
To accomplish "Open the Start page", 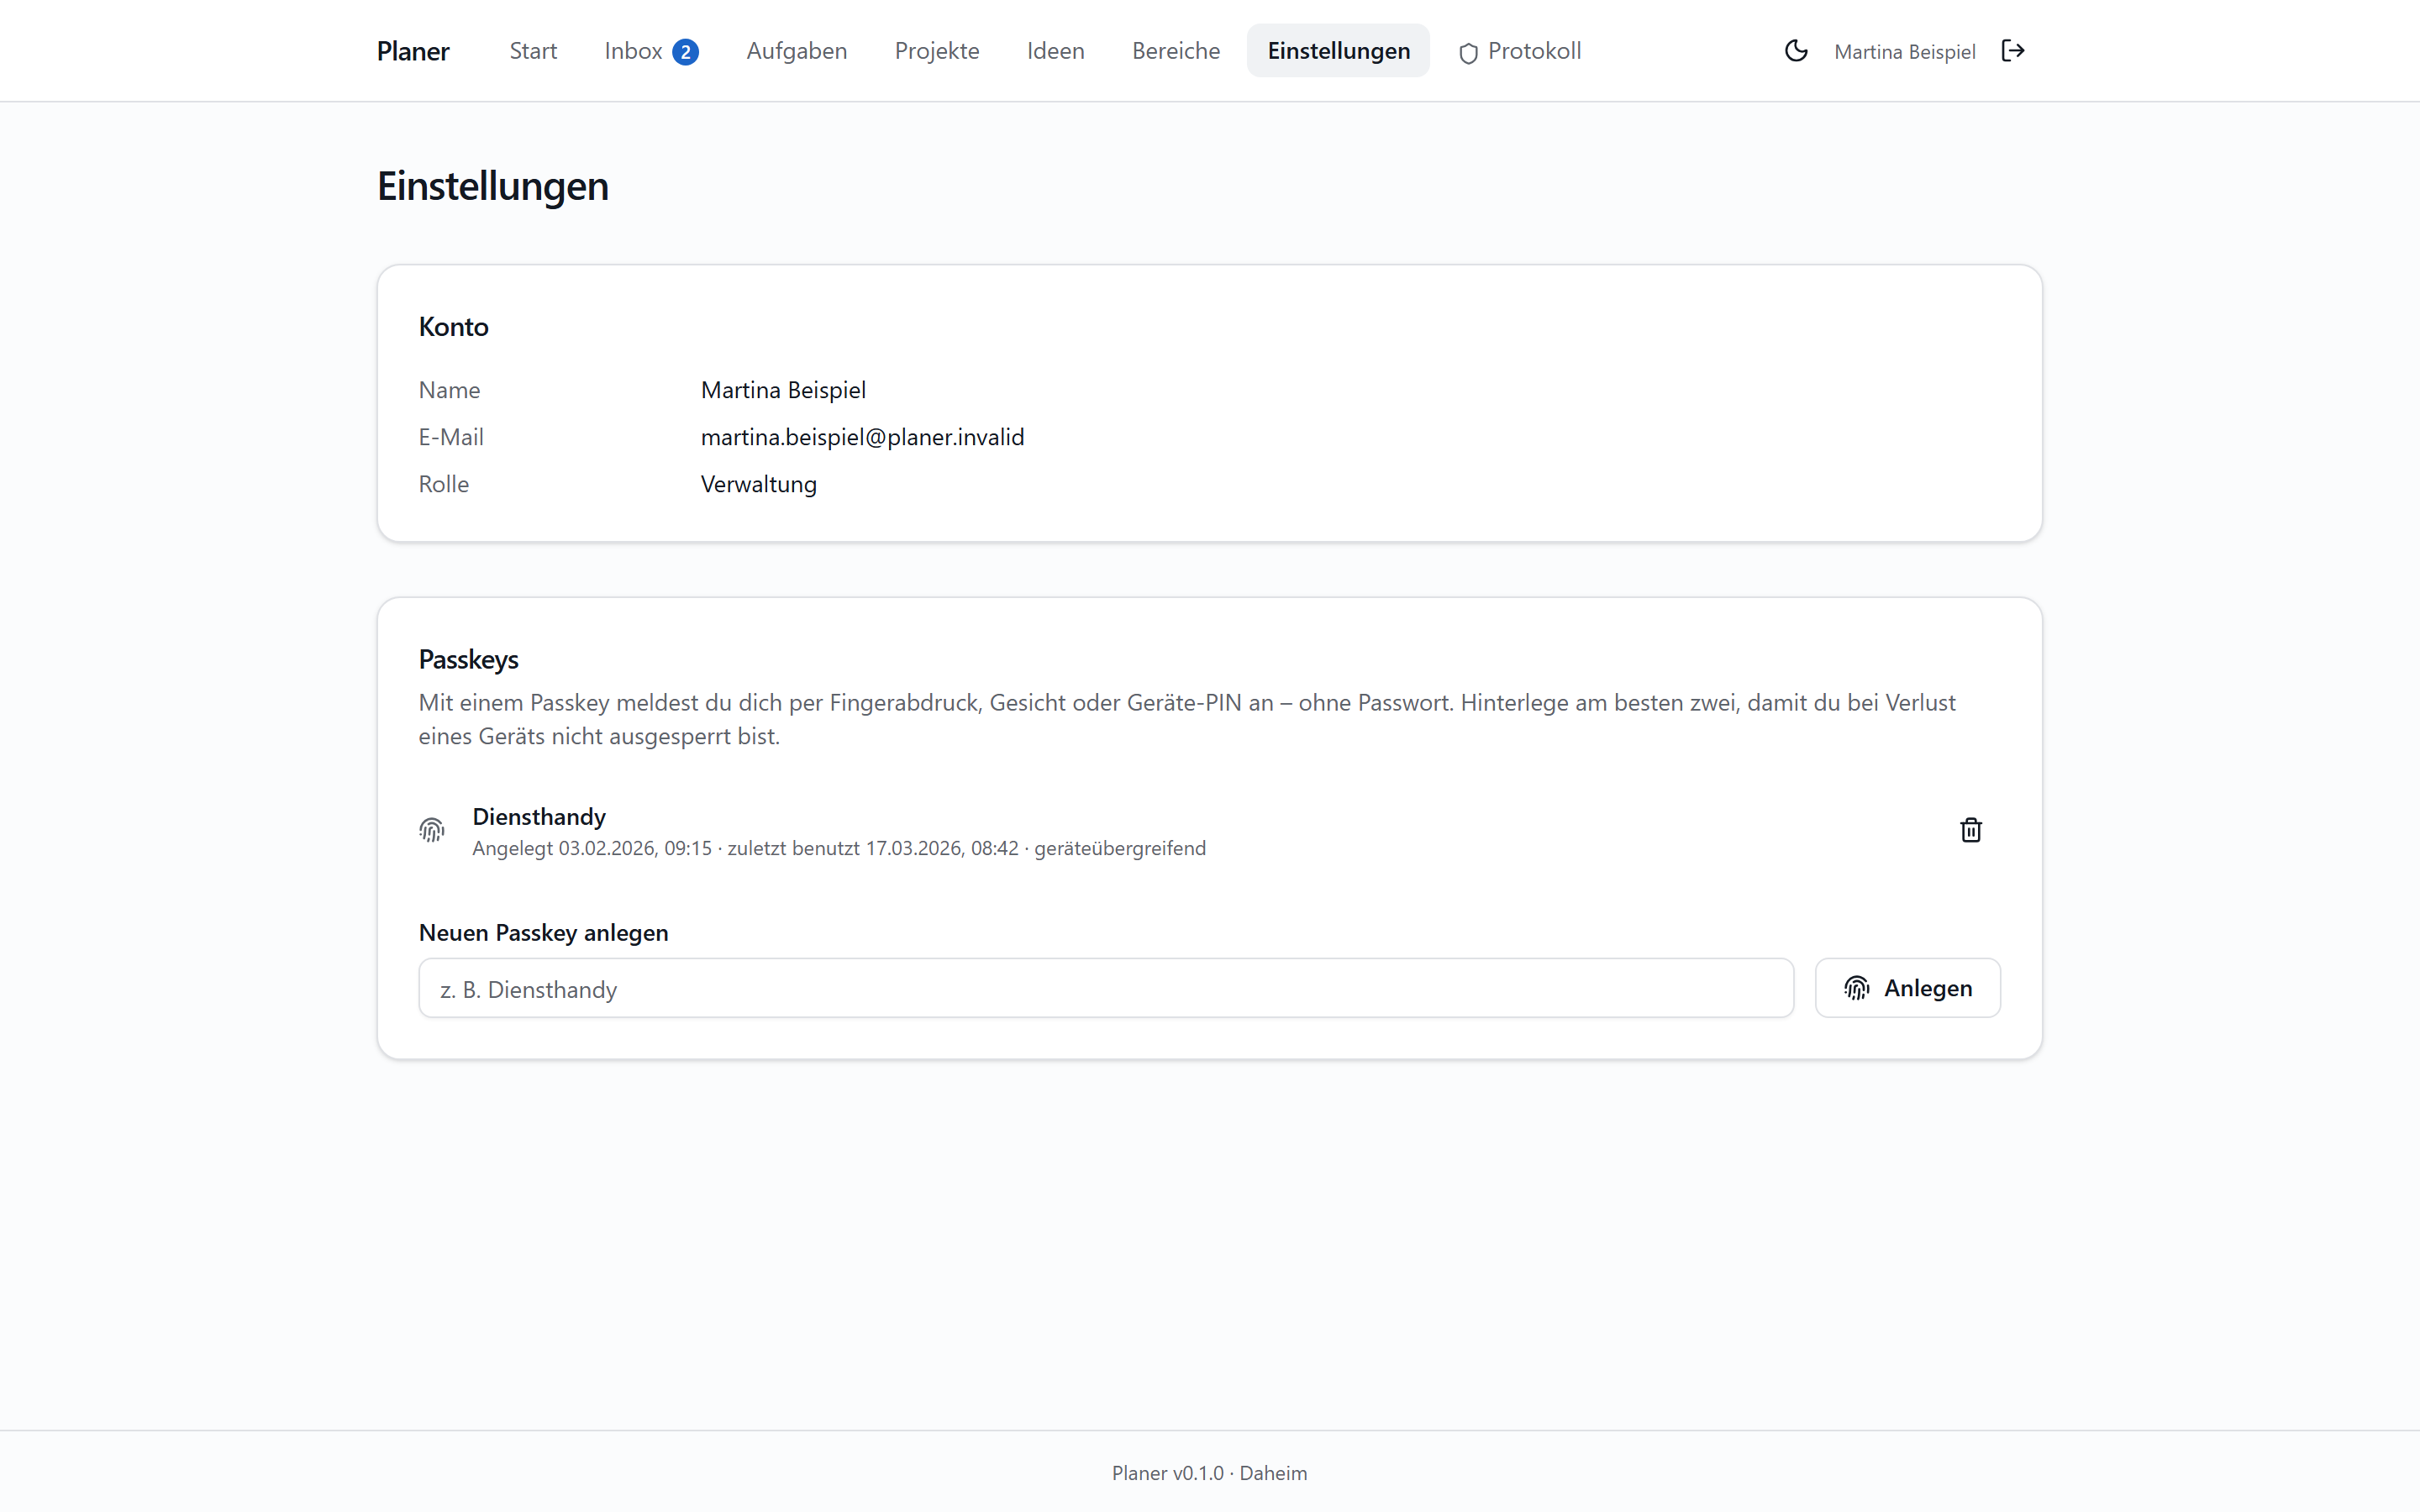I will point(533,51).
